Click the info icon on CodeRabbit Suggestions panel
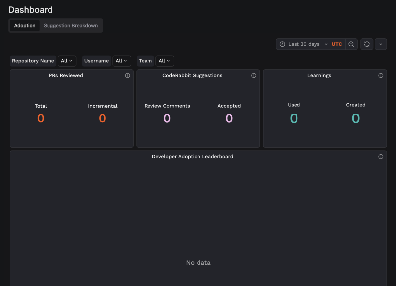Screen dimensions: 396x286 coord(254,76)
